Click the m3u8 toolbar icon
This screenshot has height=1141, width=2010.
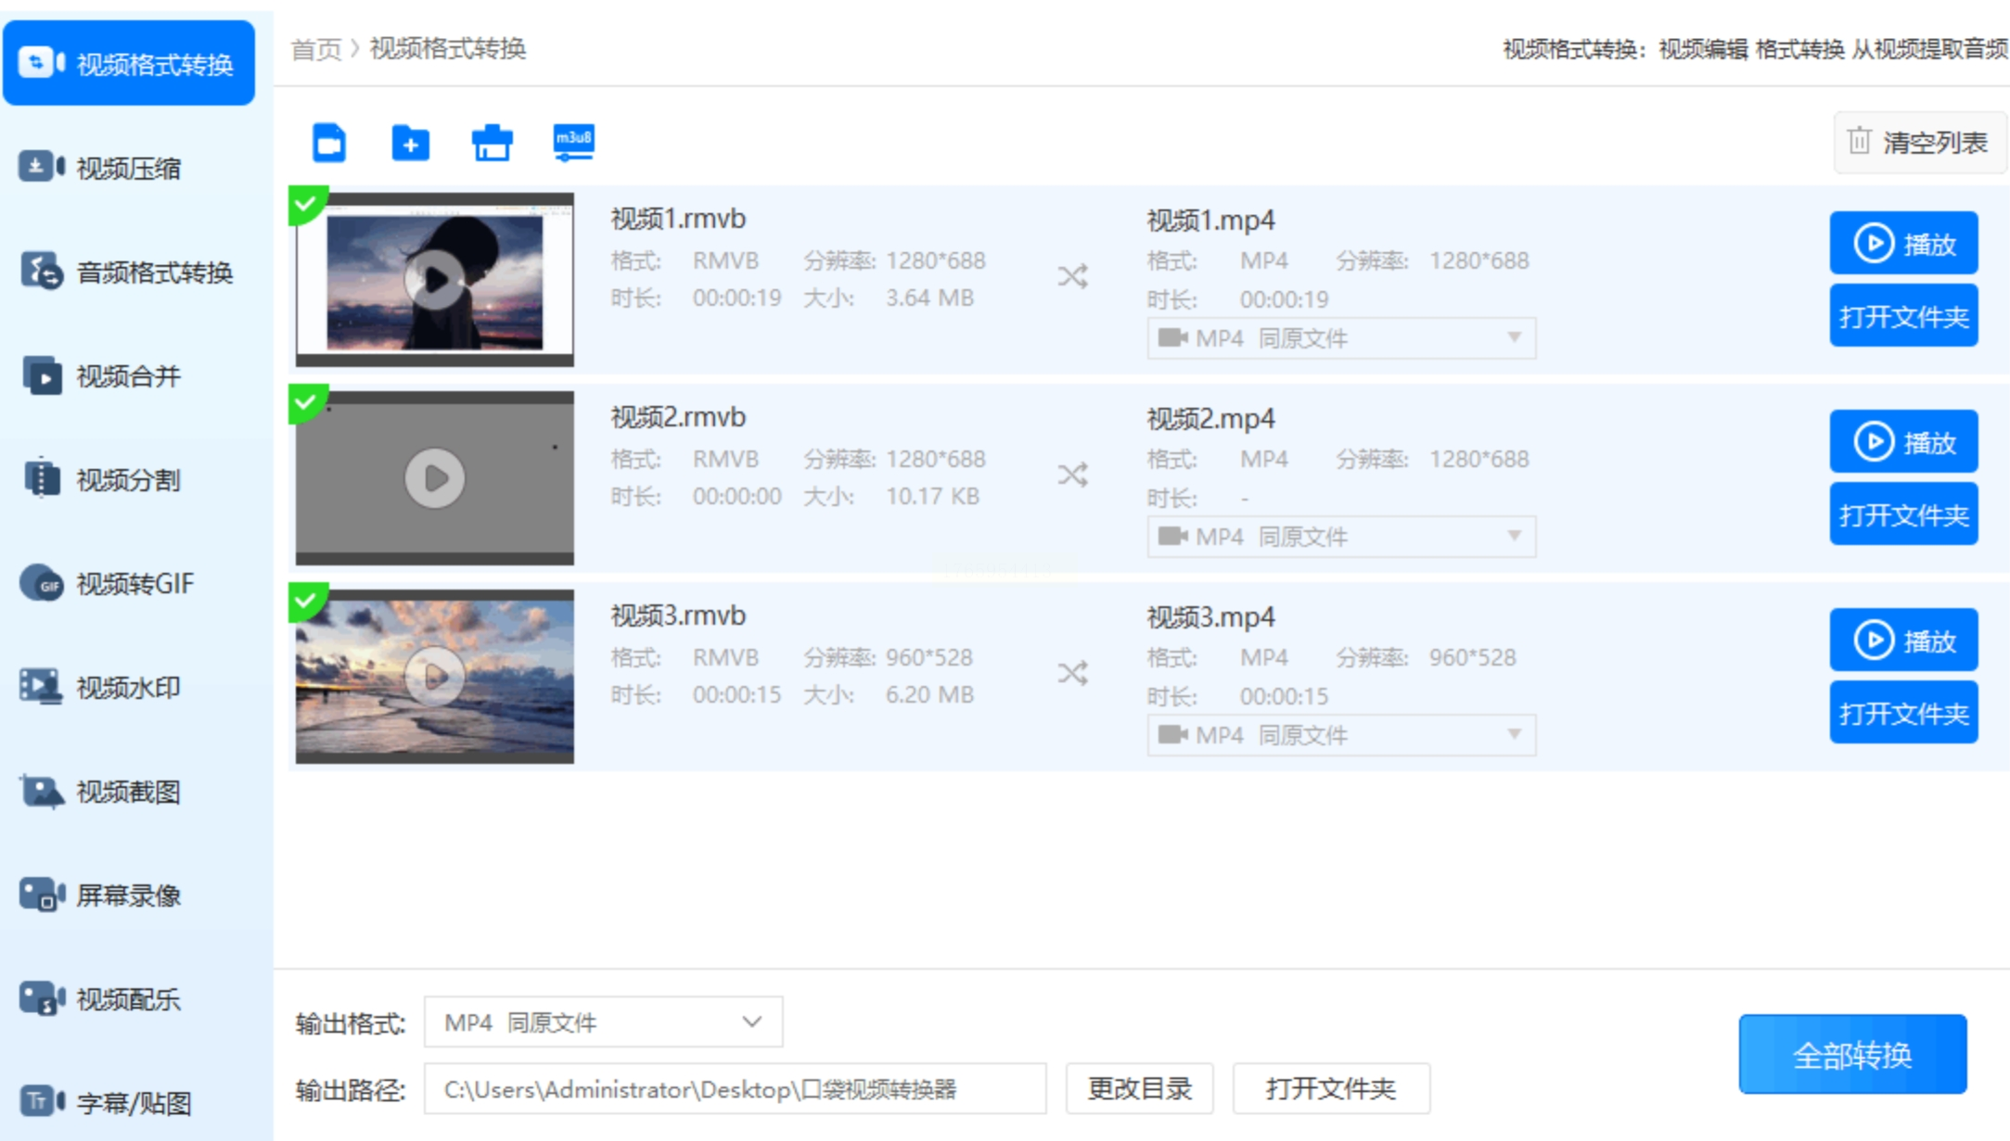[573, 142]
